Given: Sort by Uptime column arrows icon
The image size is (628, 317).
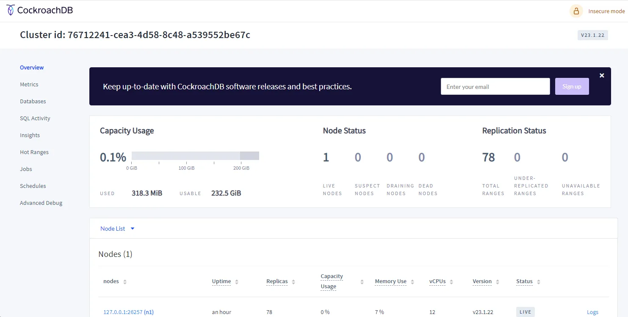Looking at the screenshot, I should click(237, 282).
